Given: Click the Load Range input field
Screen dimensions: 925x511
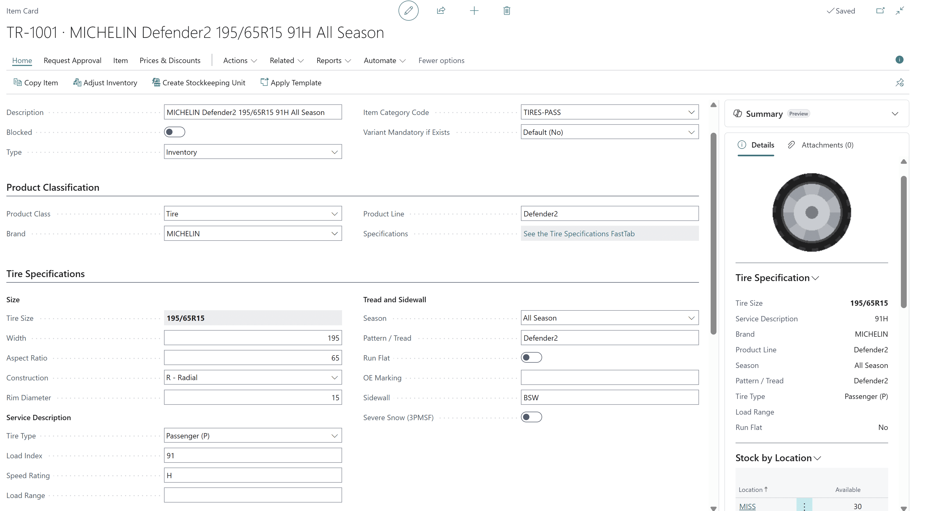Looking at the screenshot, I should tap(253, 495).
